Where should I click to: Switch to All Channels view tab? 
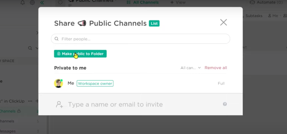143,3
